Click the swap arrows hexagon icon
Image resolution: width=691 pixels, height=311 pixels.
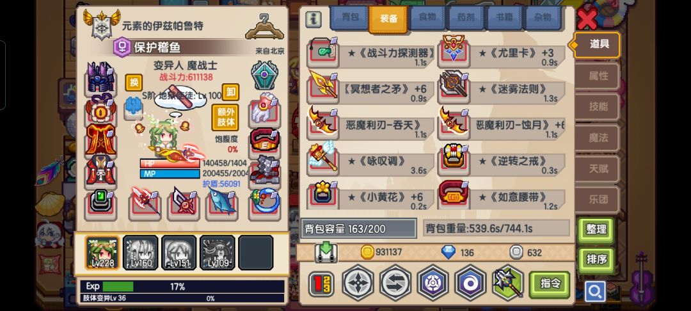[395, 283]
